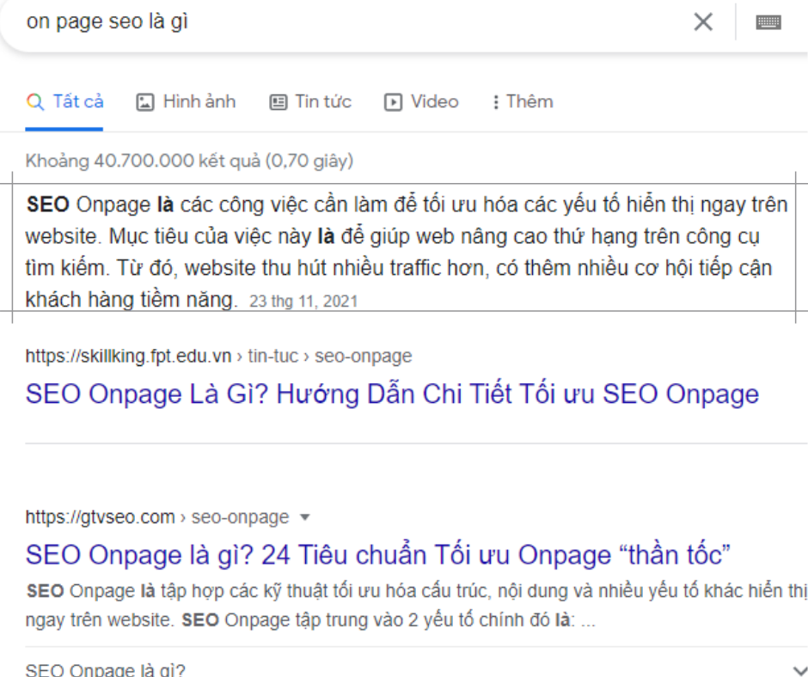The height and width of the screenshot is (677, 808).
Task: Click the featured snippet paragraph about SEO Onpage
Action: tap(404, 253)
